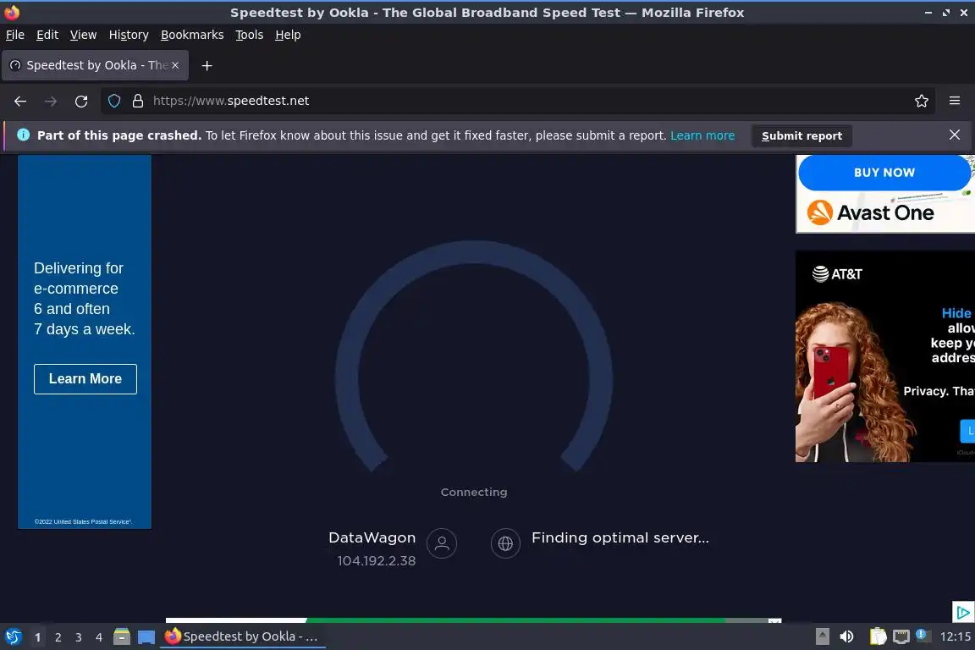
Task: Open the Edit menu
Action: pyautogui.click(x=47, y=35)
